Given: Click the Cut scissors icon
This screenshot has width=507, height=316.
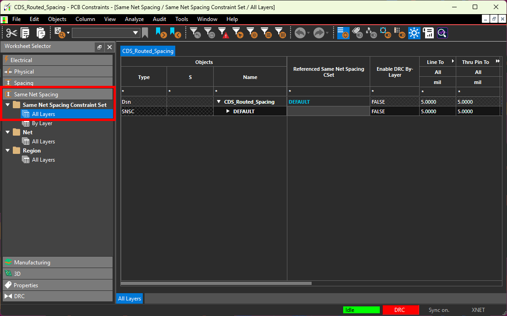Looking at the screenshot, I should click(x=11, y=33).
